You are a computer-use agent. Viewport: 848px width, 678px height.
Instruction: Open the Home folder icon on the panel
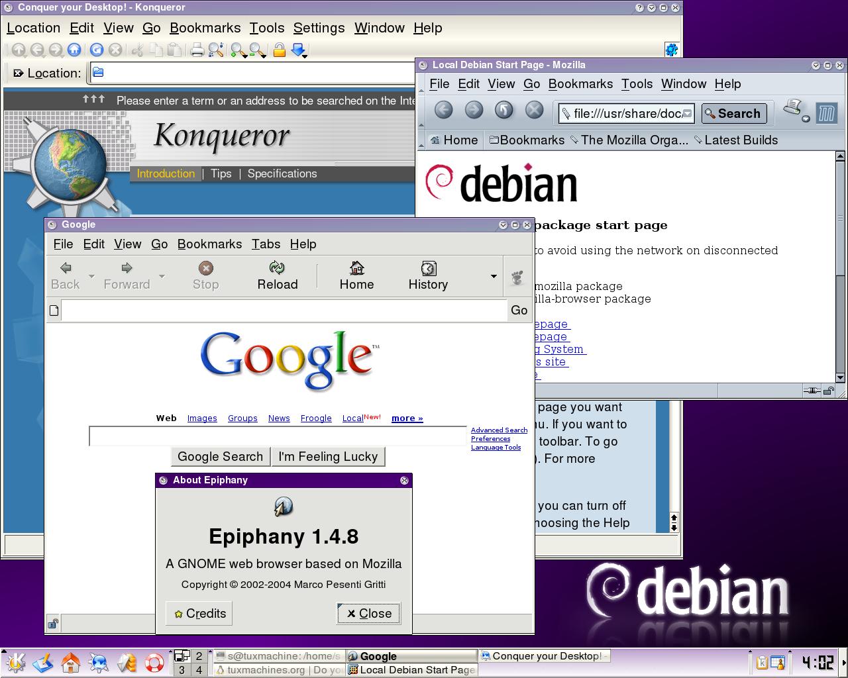coord(71,662)
